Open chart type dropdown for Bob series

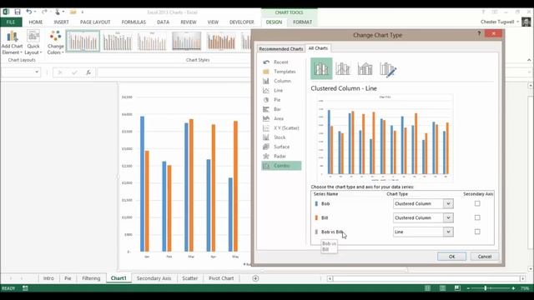coord(448,203)
